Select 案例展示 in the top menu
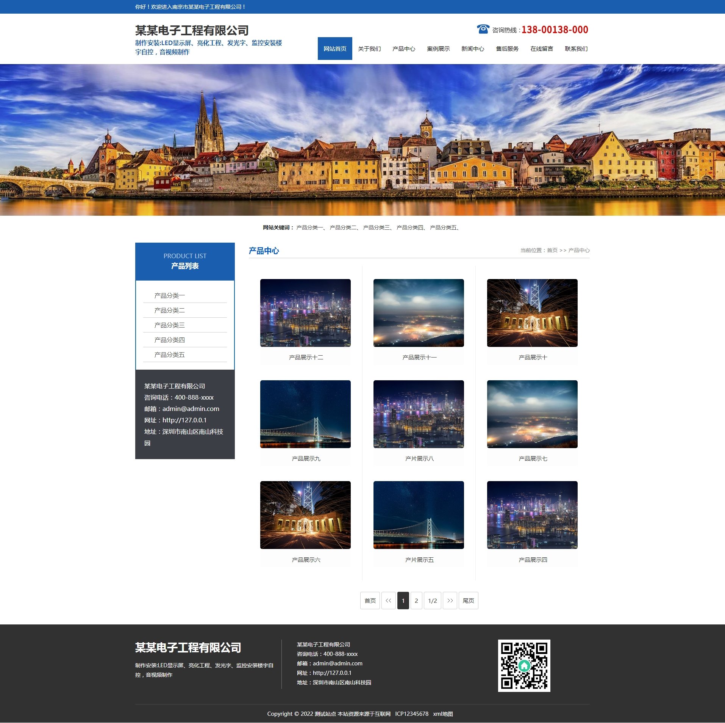725x723 pixels. click(438, 49)
